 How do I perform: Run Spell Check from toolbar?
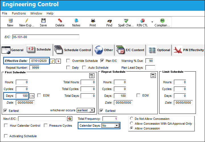(x=126, y=20)
